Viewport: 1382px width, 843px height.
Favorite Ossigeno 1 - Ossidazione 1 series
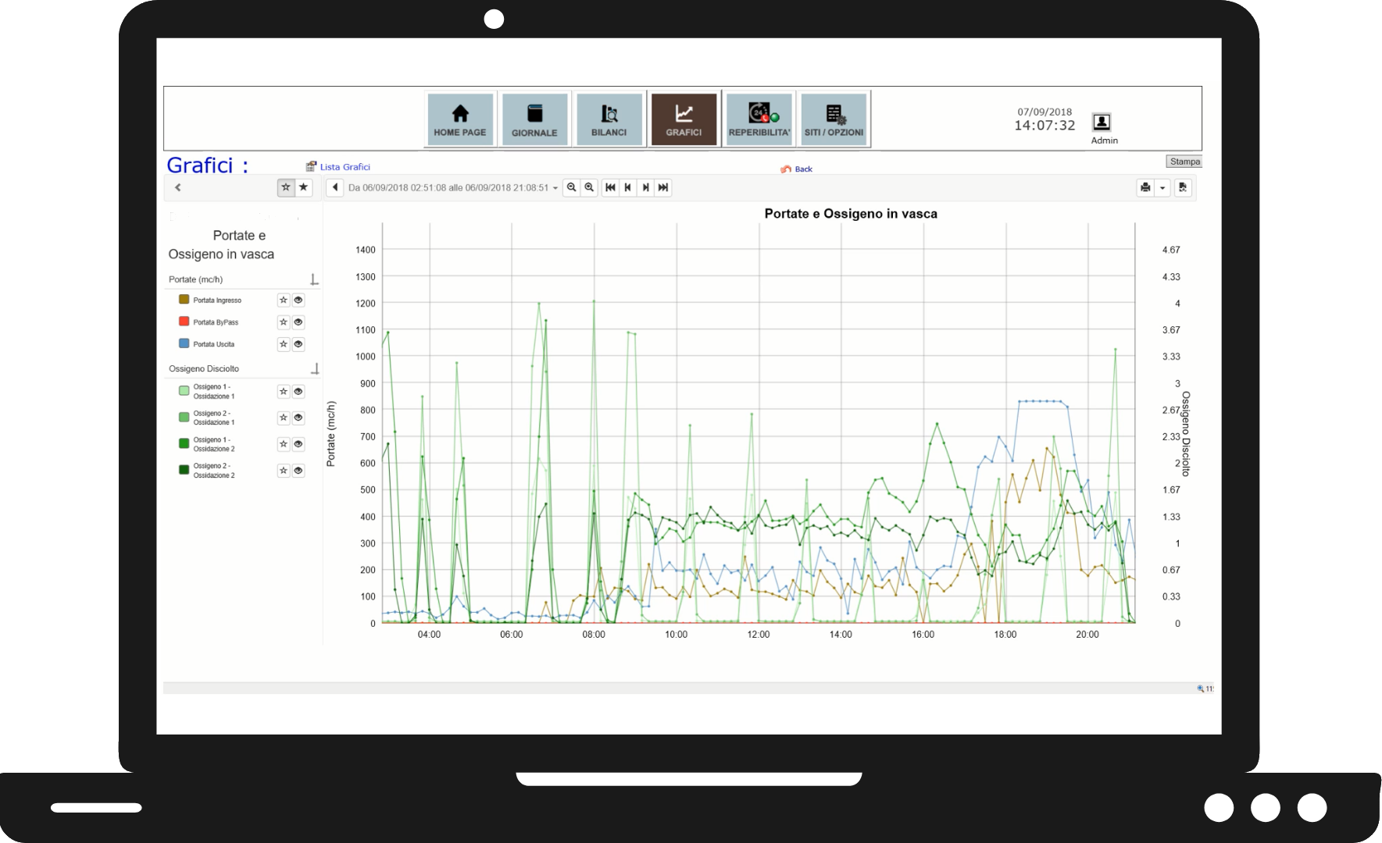(x=284, y=391)
